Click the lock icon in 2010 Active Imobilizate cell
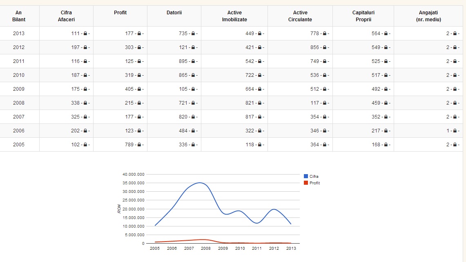The height and width of the screenshot is (262, 466). (260, 75)
